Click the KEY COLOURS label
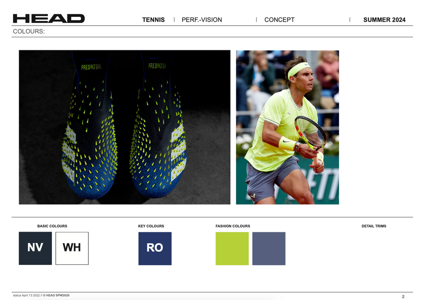The width and height of the screenshot is (425, 300). 151,226
